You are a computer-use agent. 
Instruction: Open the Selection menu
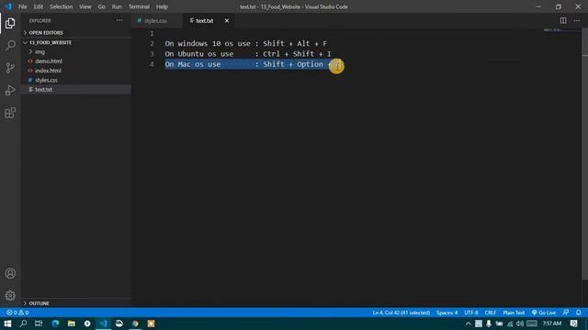[62, 6]
